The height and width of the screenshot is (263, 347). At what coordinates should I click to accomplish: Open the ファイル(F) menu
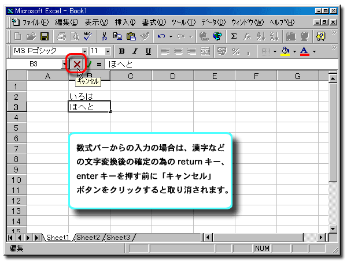tap(35, 22)
